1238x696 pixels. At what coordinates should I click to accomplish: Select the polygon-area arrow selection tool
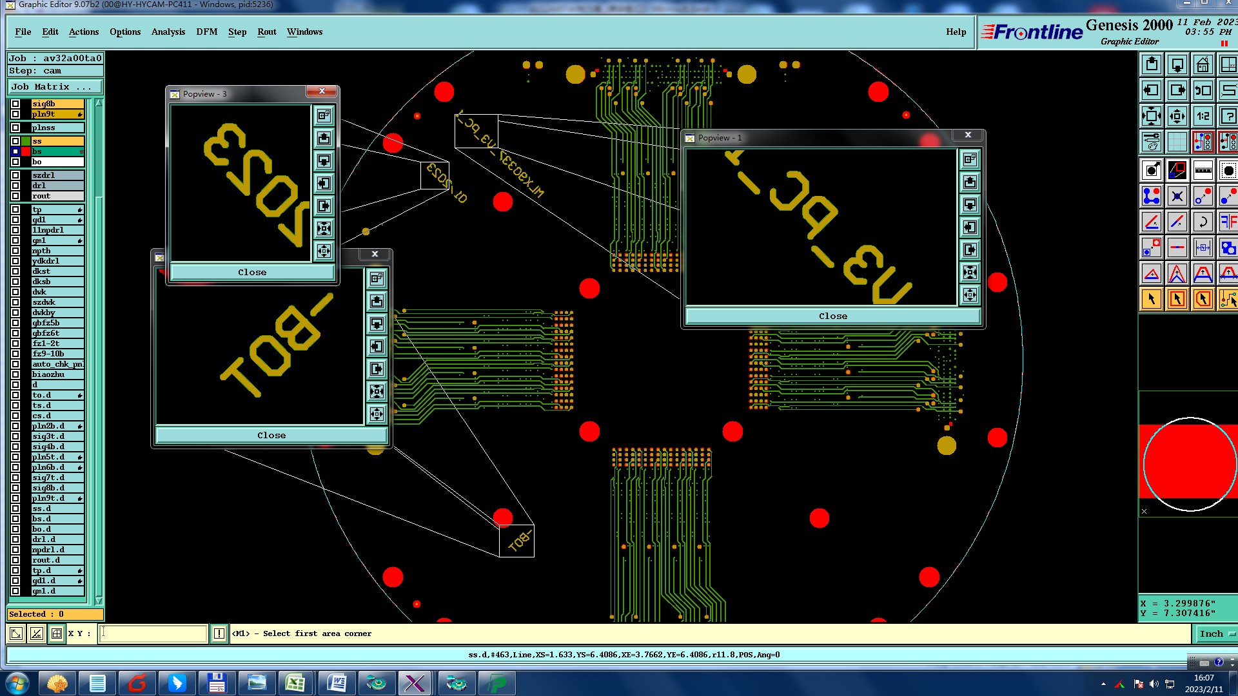[1203, 299]
